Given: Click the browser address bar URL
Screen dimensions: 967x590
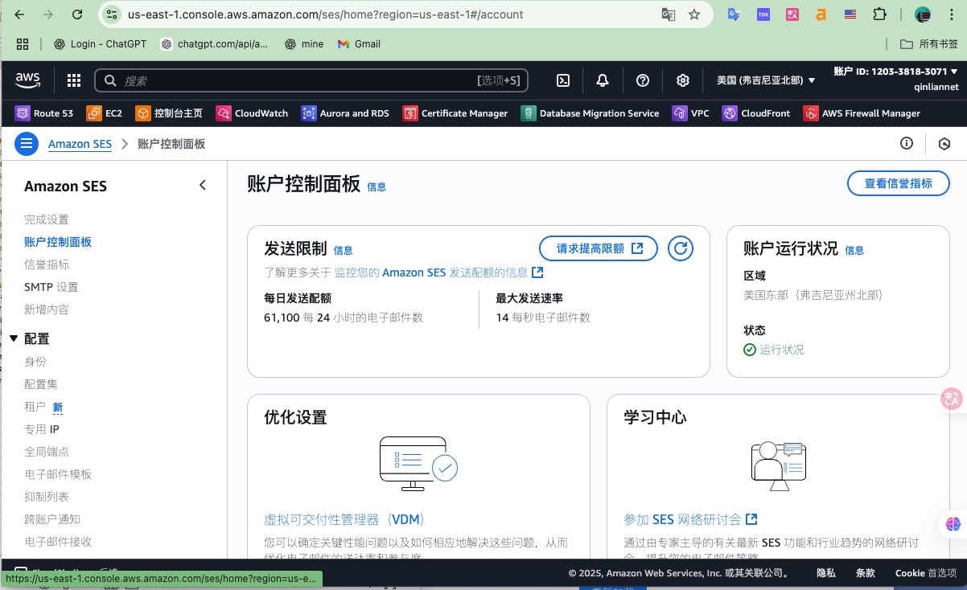Looking at the screenshot, I should [325, 14].
